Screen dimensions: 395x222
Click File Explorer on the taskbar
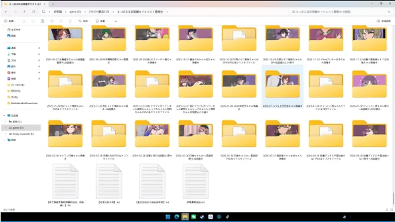point(185,217)
